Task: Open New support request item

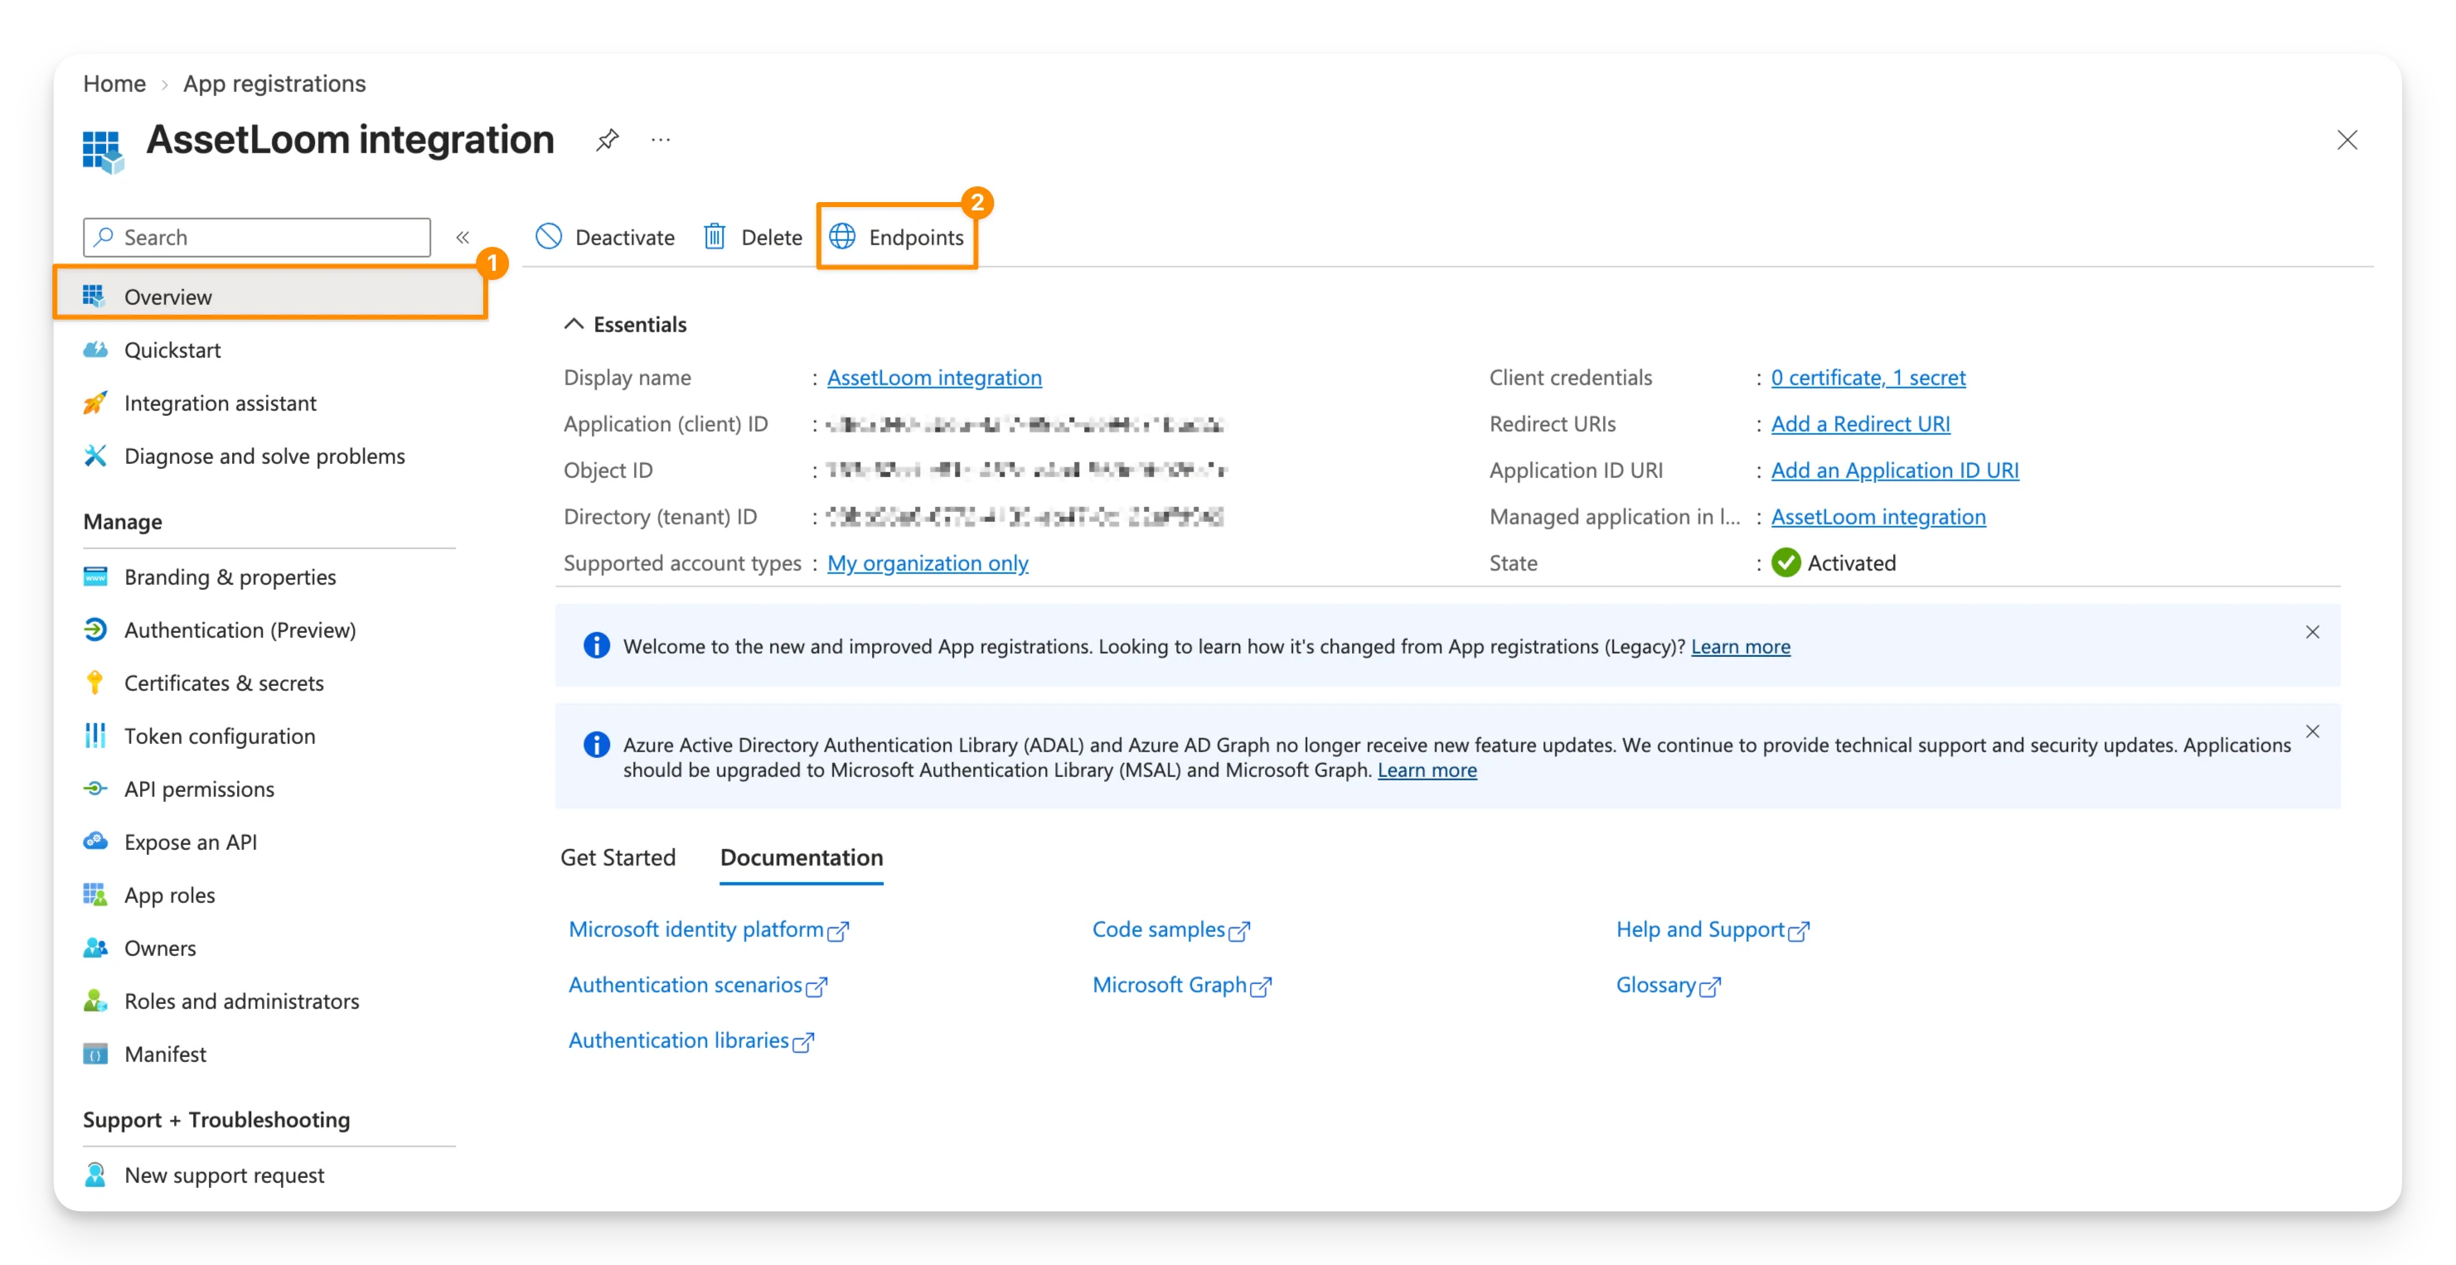Action: click(205, 1175)
